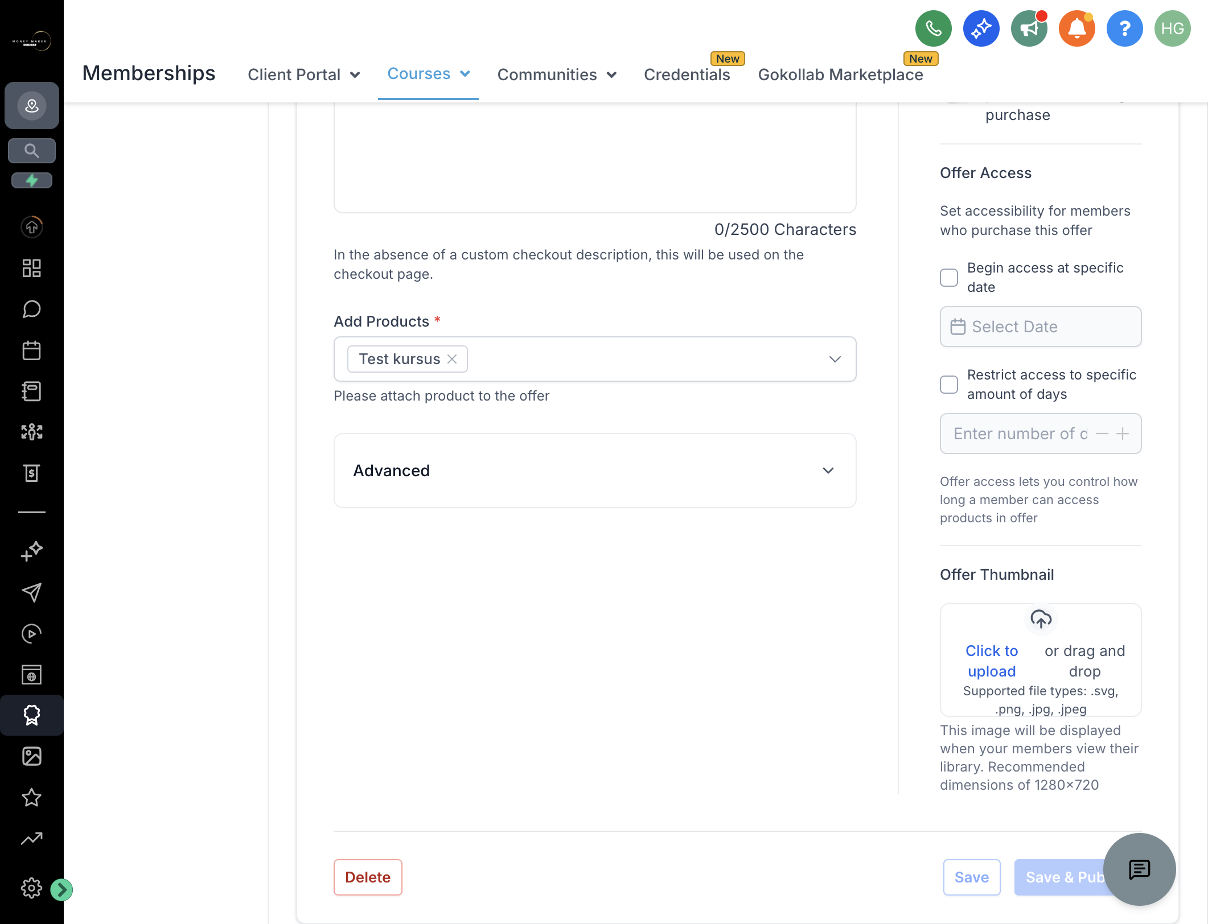This screenshot has width=1208, height=924.
Task: Open the Add Products dropdown arrow
Action: (x=835, y=359)
